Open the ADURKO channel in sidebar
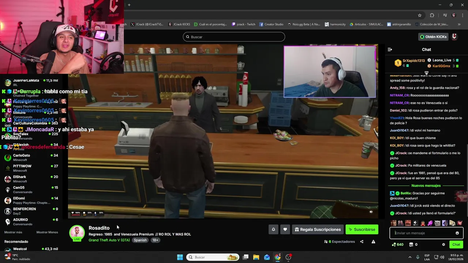The height and width of the screenshot is (263, 468). pyautogui.click(x=31, y=222)
